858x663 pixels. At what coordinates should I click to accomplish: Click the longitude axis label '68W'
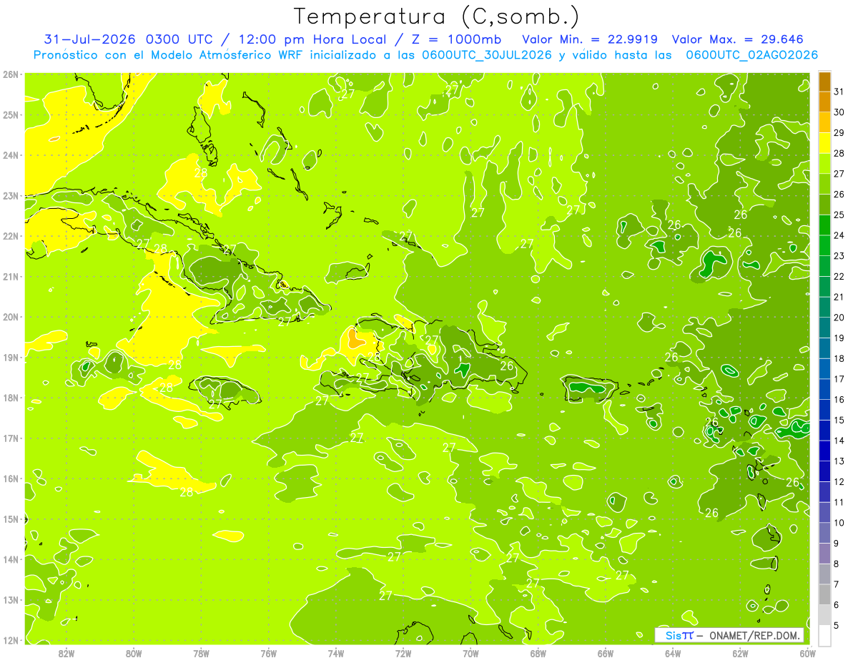[x=538, y=653]
